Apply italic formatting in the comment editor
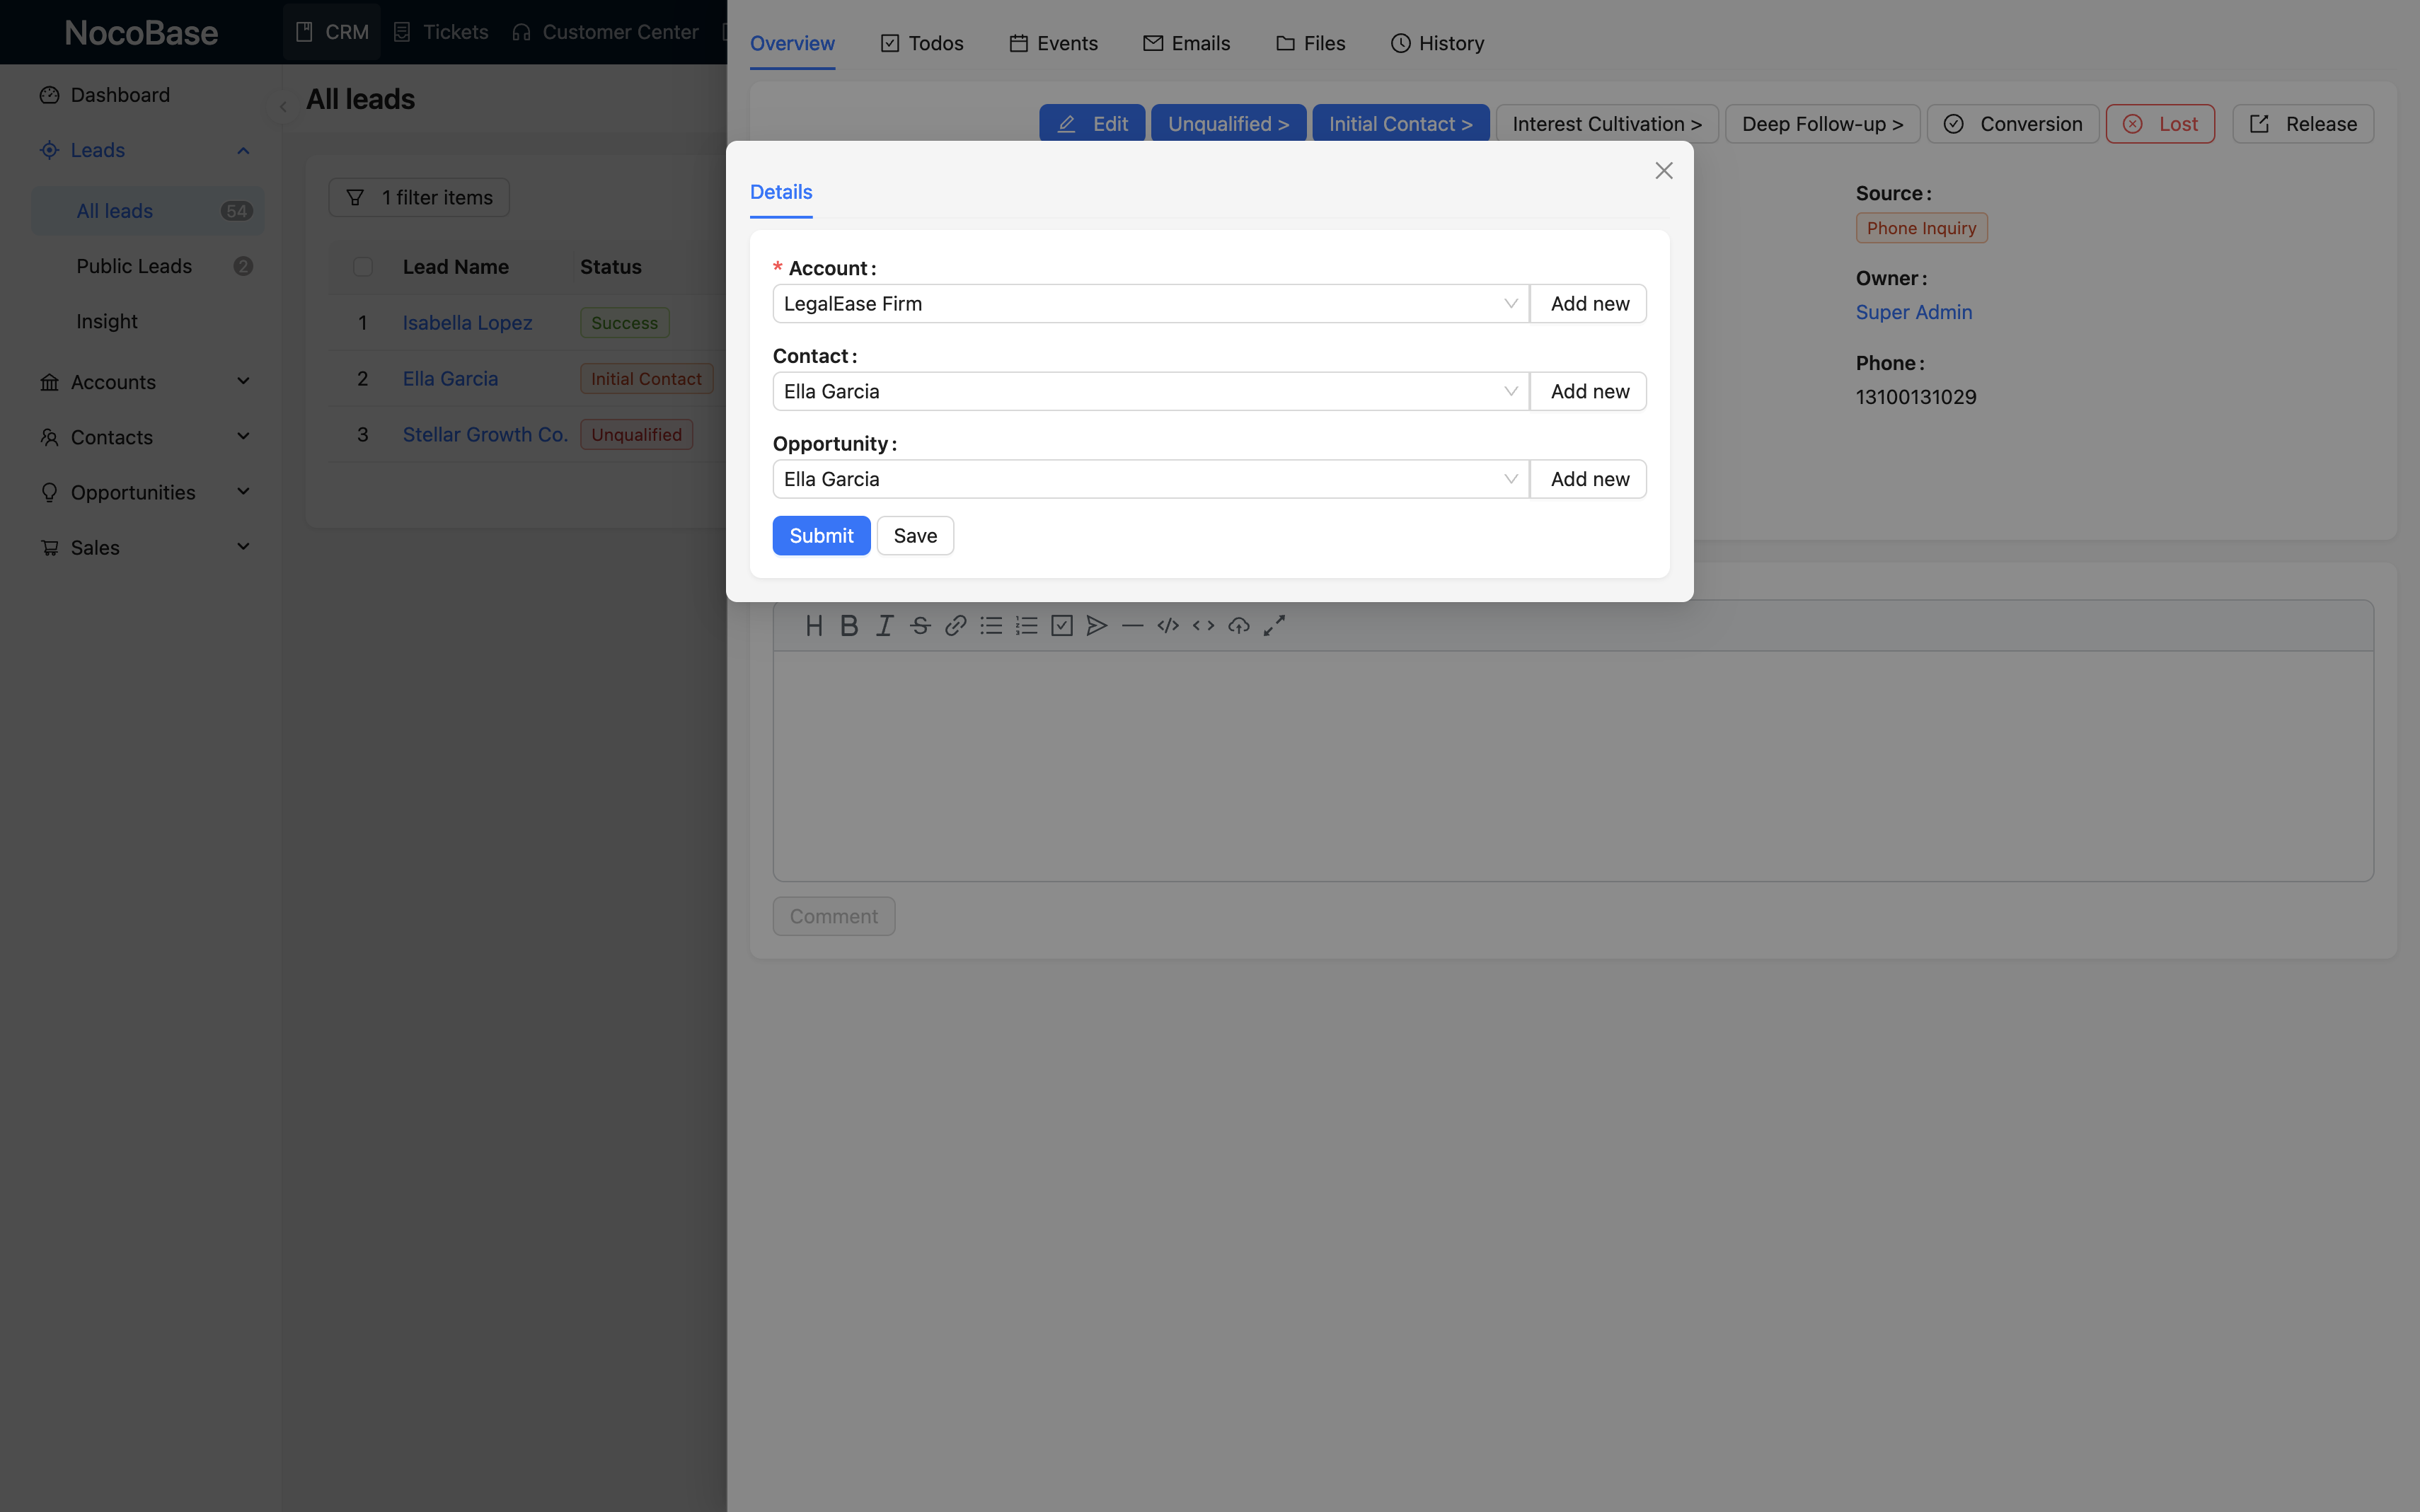Viewport: 2420px width, 1512px height. click(x=884, y=625)
